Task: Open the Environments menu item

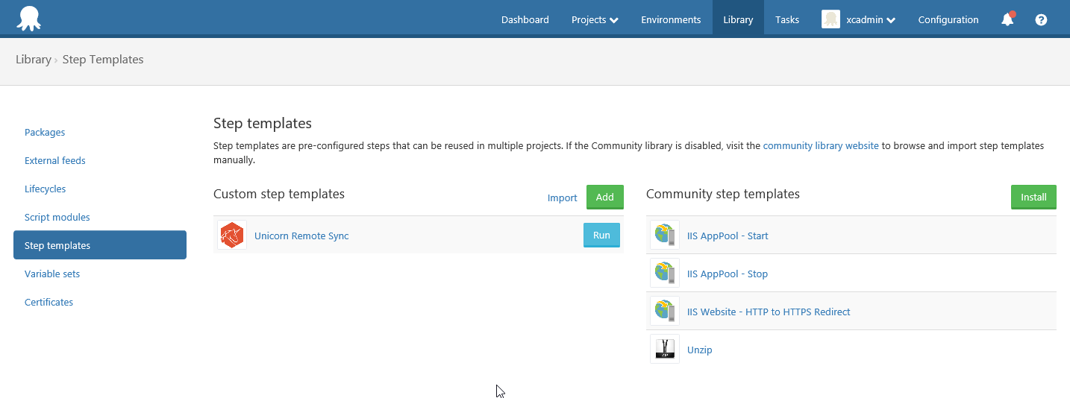Action: point(671,20)
